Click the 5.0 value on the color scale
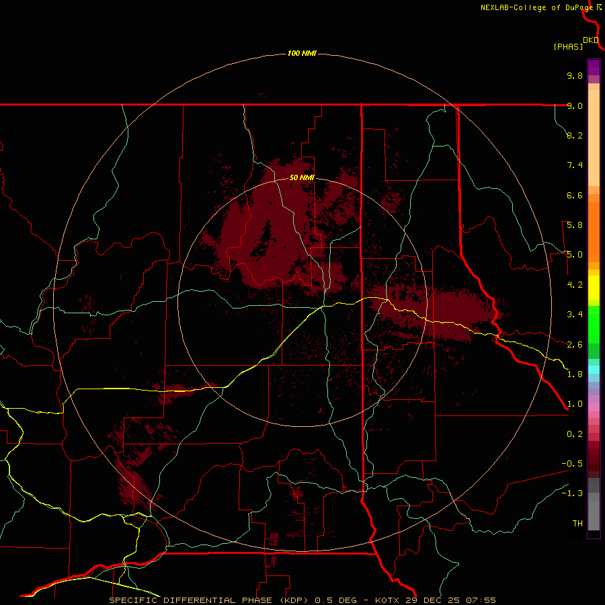 click(575, 255)
